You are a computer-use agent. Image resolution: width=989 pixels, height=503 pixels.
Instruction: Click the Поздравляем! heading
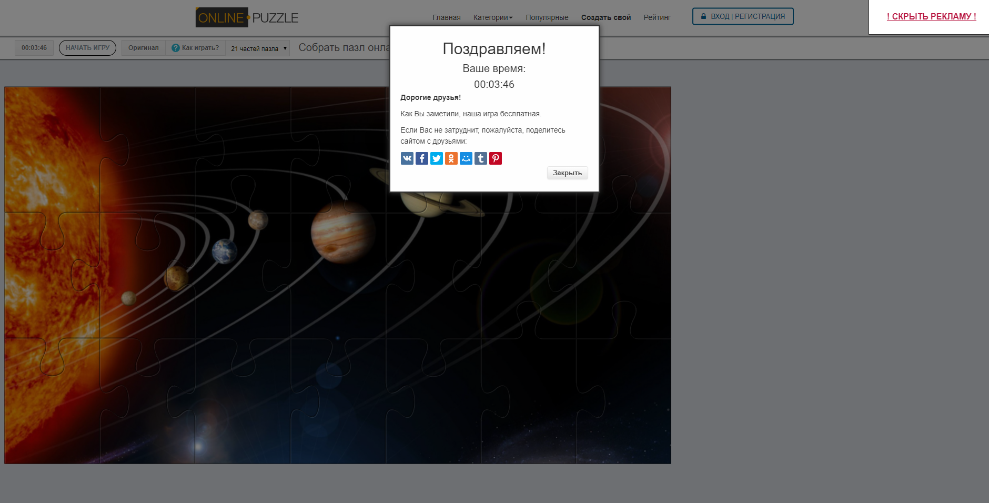point(494,48)
